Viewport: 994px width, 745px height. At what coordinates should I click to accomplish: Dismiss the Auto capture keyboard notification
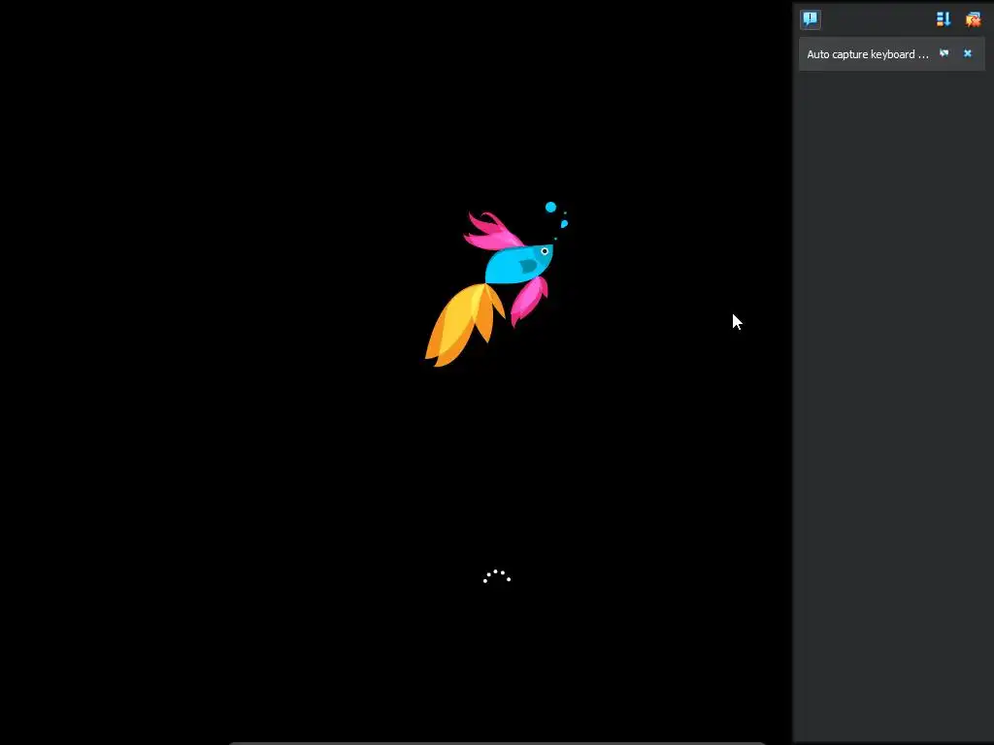coord(968,53)
